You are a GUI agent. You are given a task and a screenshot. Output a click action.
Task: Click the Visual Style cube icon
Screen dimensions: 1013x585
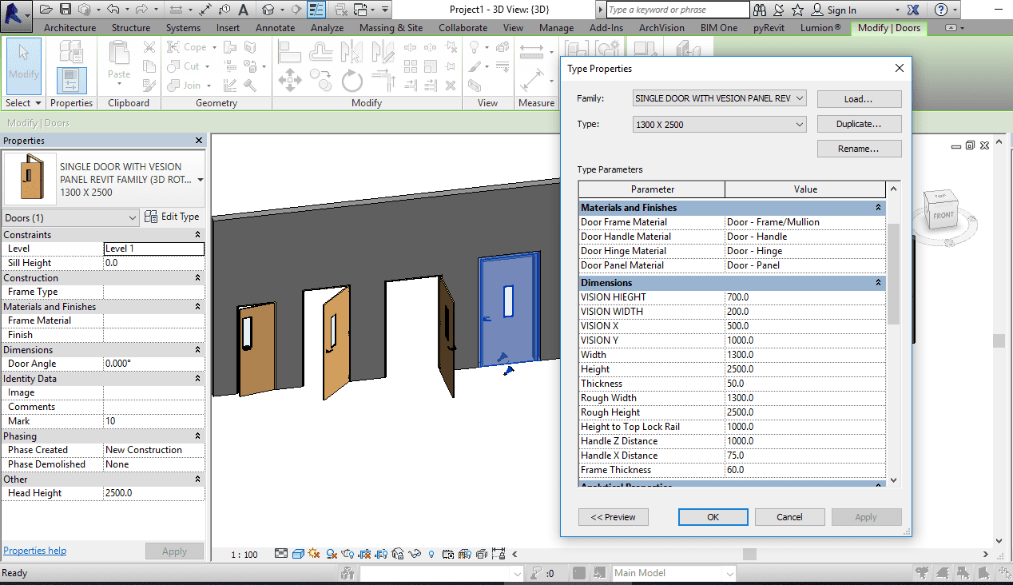pyautogui.click(x=297, y=553)
